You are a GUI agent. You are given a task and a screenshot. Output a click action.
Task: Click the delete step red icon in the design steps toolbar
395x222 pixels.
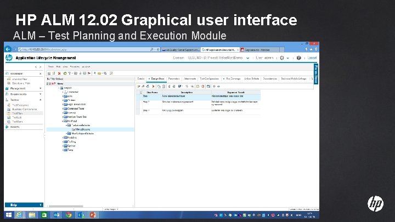(x=153, y=87)
